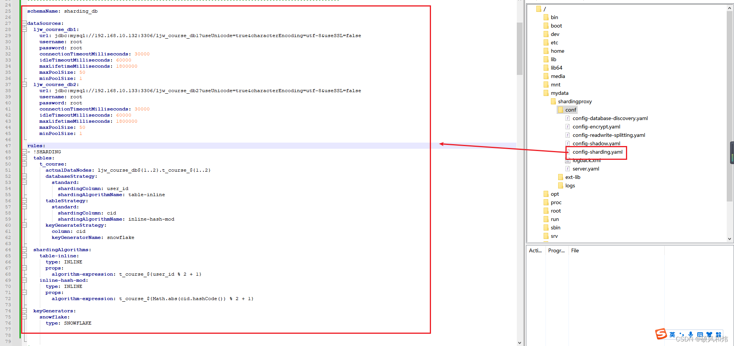This screenshot has width=734, height=346.
Task: Select the run folder in tree
Action: pyautogui.click(x=555, y=219)
